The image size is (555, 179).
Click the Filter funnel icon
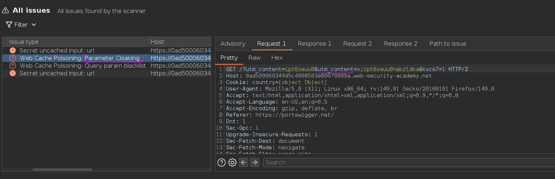9,25
